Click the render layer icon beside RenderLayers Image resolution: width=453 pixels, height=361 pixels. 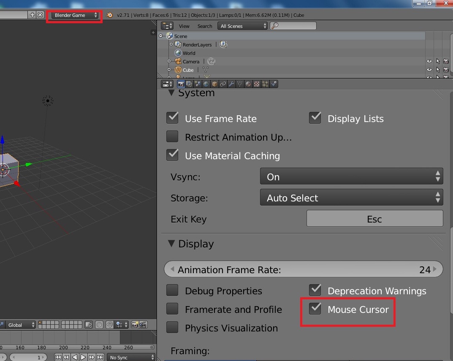[223, 44]
